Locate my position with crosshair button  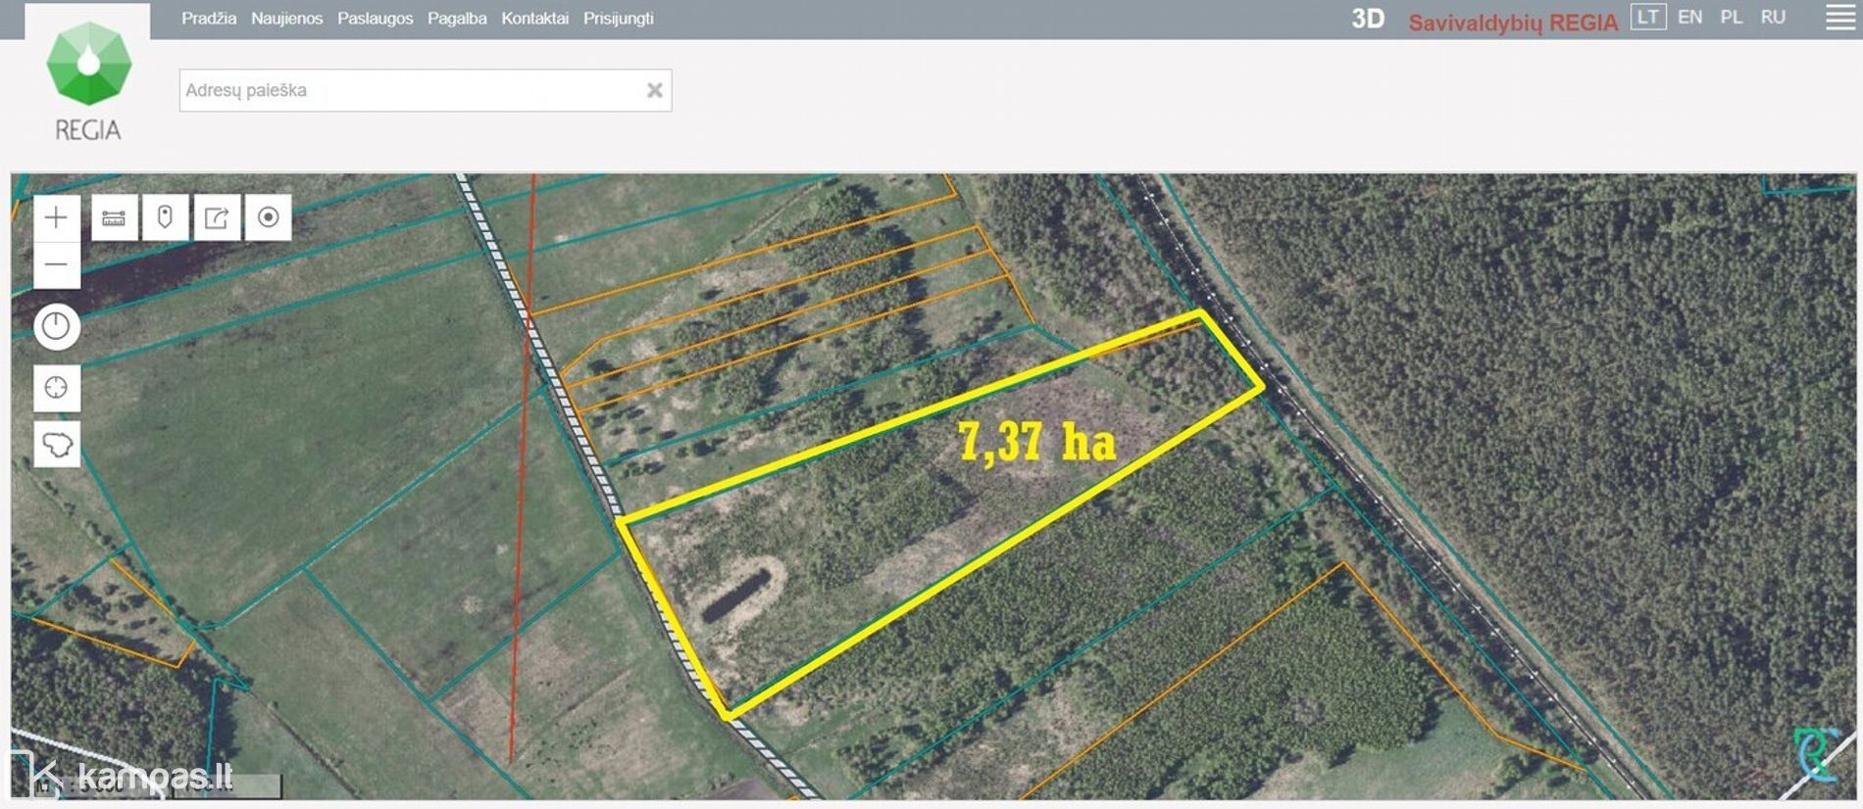57,388
